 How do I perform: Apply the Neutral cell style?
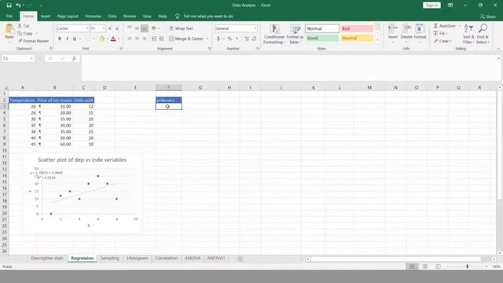[x=357, y=39]
